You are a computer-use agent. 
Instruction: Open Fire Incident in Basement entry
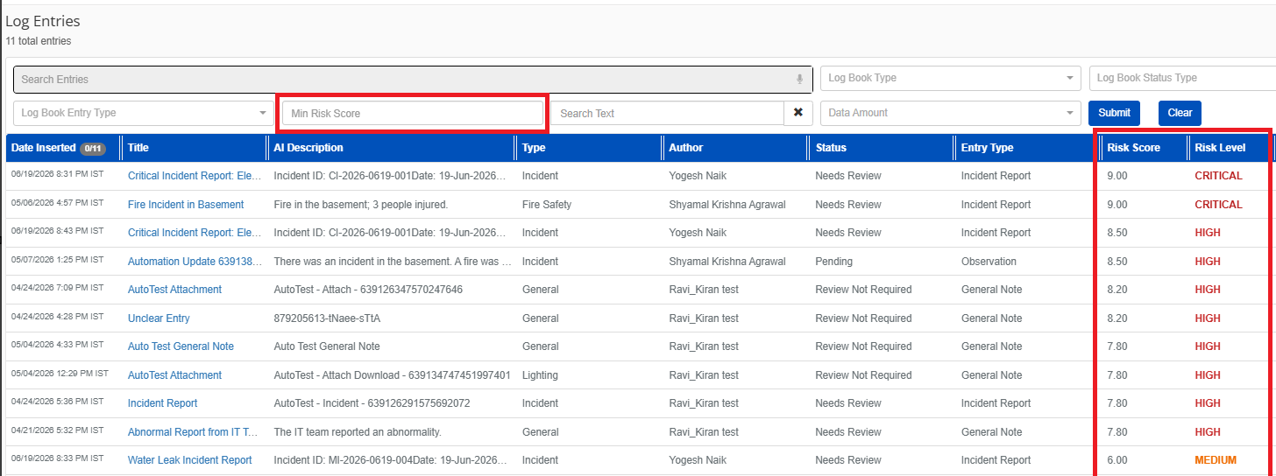(x=186, y=205)
